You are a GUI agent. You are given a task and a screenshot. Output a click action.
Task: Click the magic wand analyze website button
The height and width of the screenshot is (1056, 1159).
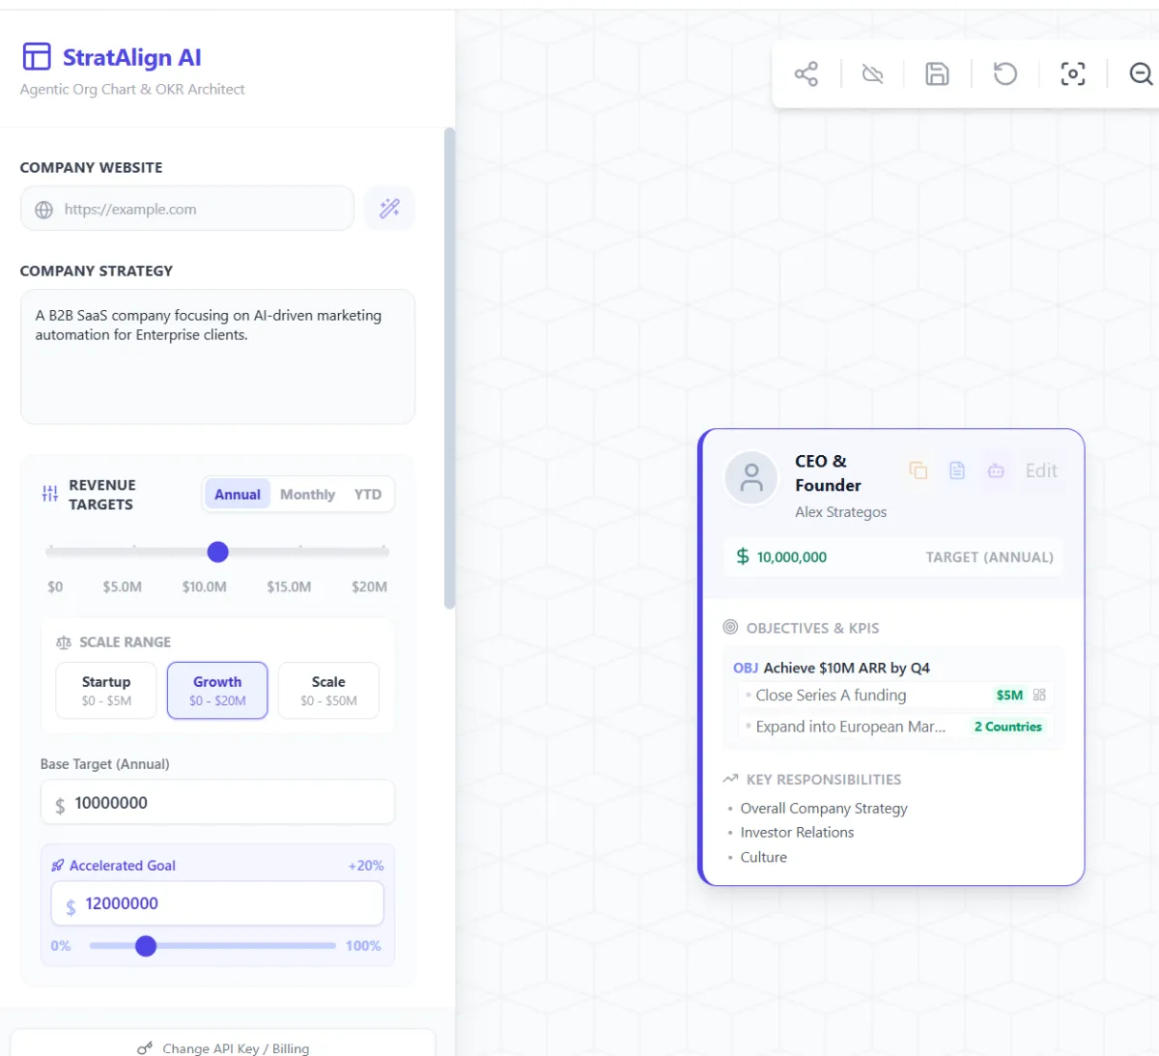click(389, 209)
